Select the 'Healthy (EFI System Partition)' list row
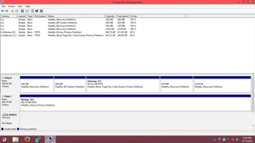This screenshot has height=143, width=255. click(x=68, y=23)
